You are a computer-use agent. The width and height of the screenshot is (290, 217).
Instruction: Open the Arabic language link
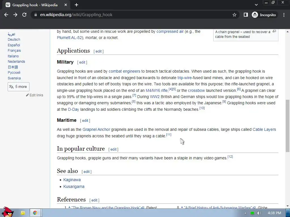(11, 34)
